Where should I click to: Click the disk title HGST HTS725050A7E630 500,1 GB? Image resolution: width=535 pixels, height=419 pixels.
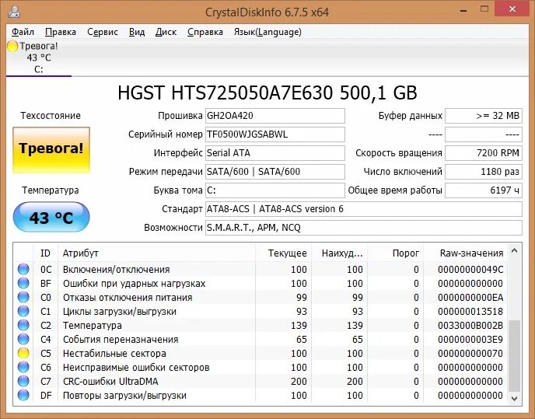point(267,93)
